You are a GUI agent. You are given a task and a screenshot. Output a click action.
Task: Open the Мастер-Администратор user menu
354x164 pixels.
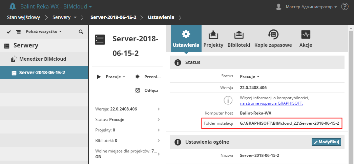(x=311, y=7)
